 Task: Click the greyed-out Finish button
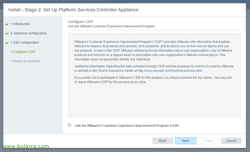click(208, 141)
